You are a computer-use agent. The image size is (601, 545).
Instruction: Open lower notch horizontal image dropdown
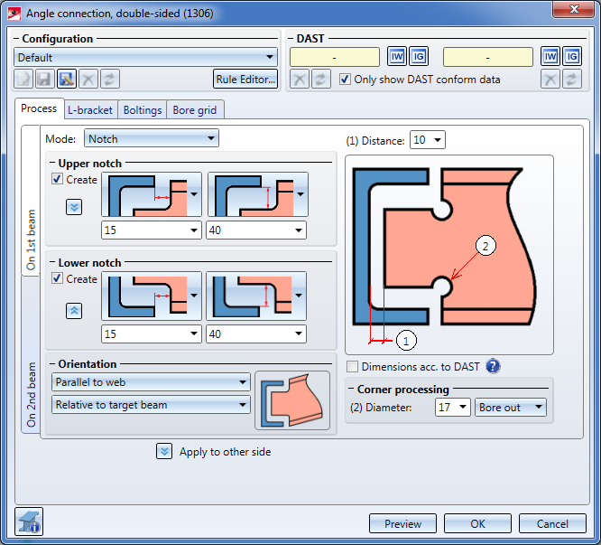(152, 296)
